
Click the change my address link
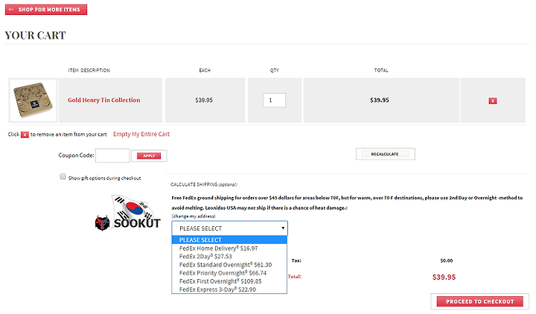click(194, 217)
